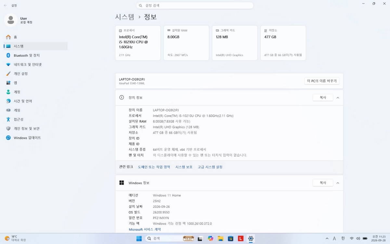The image size is (390, 244).
Task: Click the taskbar 검색 search box
Action: (x=169, y=238)
